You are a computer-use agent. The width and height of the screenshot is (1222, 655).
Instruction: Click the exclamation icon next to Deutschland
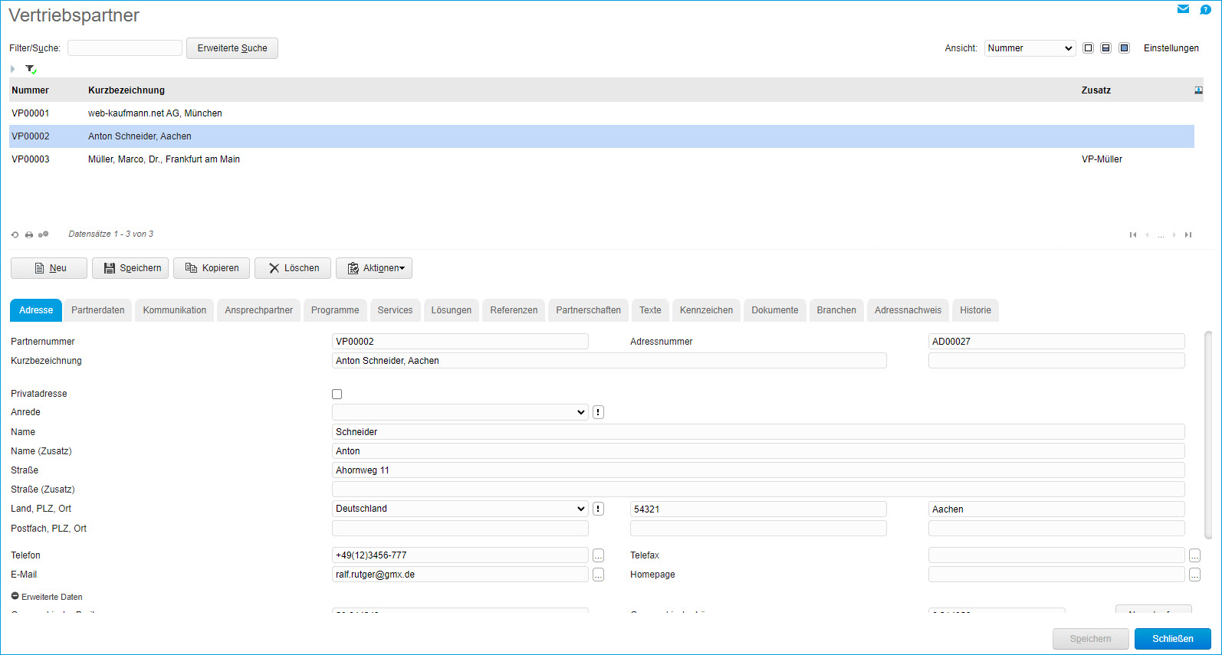(x=598, y=509)
